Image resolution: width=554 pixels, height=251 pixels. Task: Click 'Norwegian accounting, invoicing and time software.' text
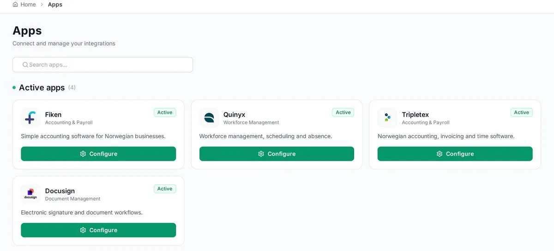tap(446, 136)
